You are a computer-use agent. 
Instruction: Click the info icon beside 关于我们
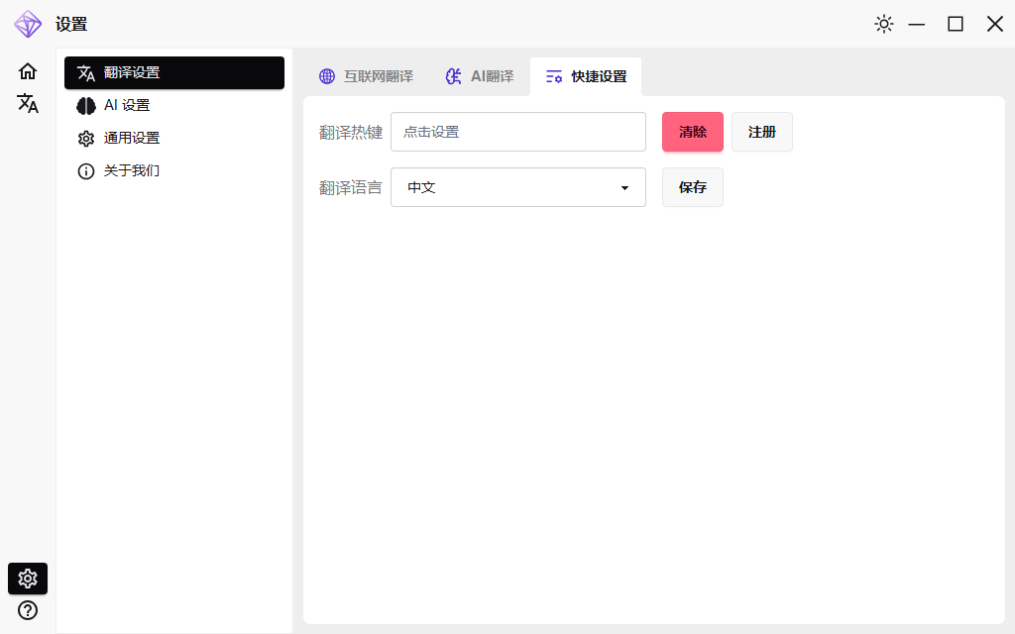pos(86,170)
